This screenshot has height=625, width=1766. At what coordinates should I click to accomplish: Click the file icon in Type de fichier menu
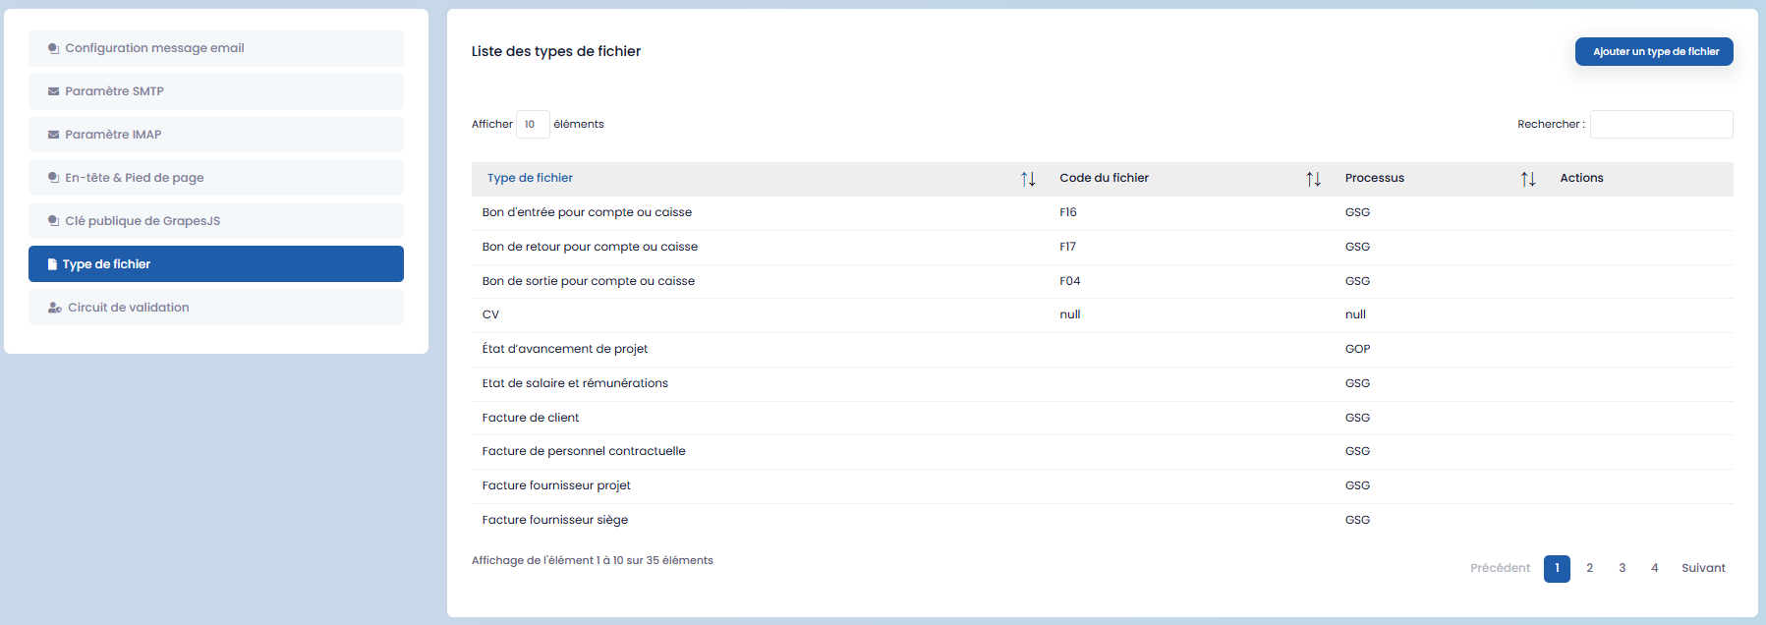pyautogui.click(x=53, y=264)
